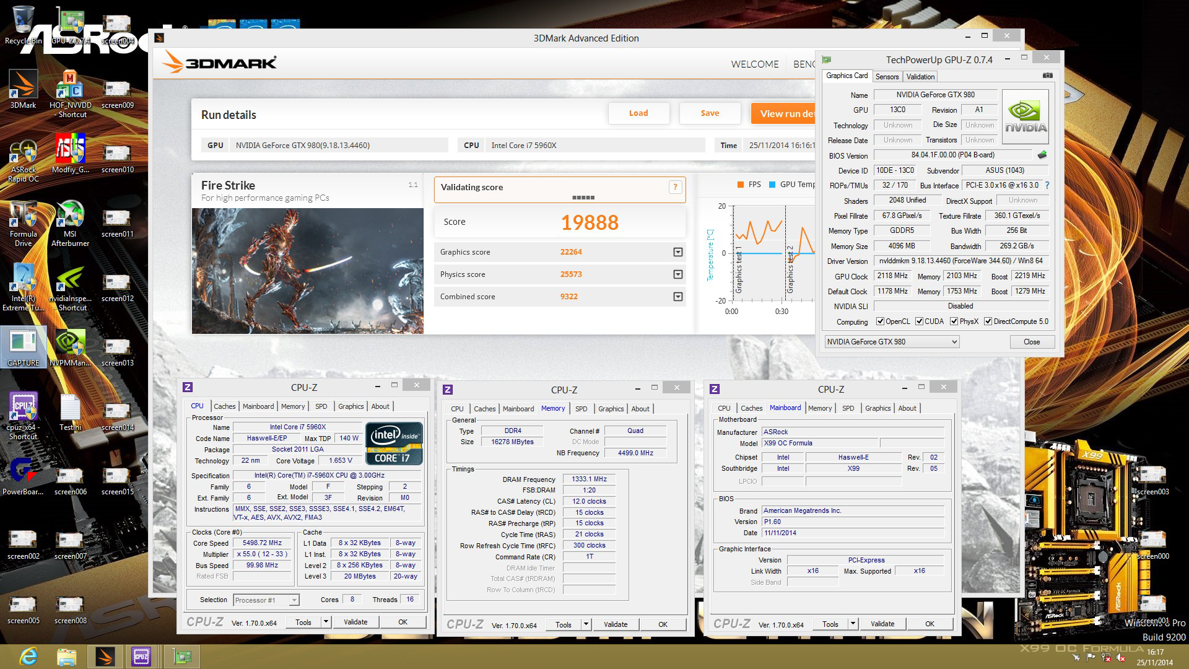Switch to GPU-Z taskbar button
The image size is (1189, 669).
pyautogui.click(x=182, y=656)
